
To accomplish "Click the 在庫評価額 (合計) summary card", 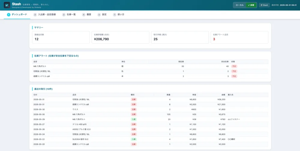I will tap(120, 37).
